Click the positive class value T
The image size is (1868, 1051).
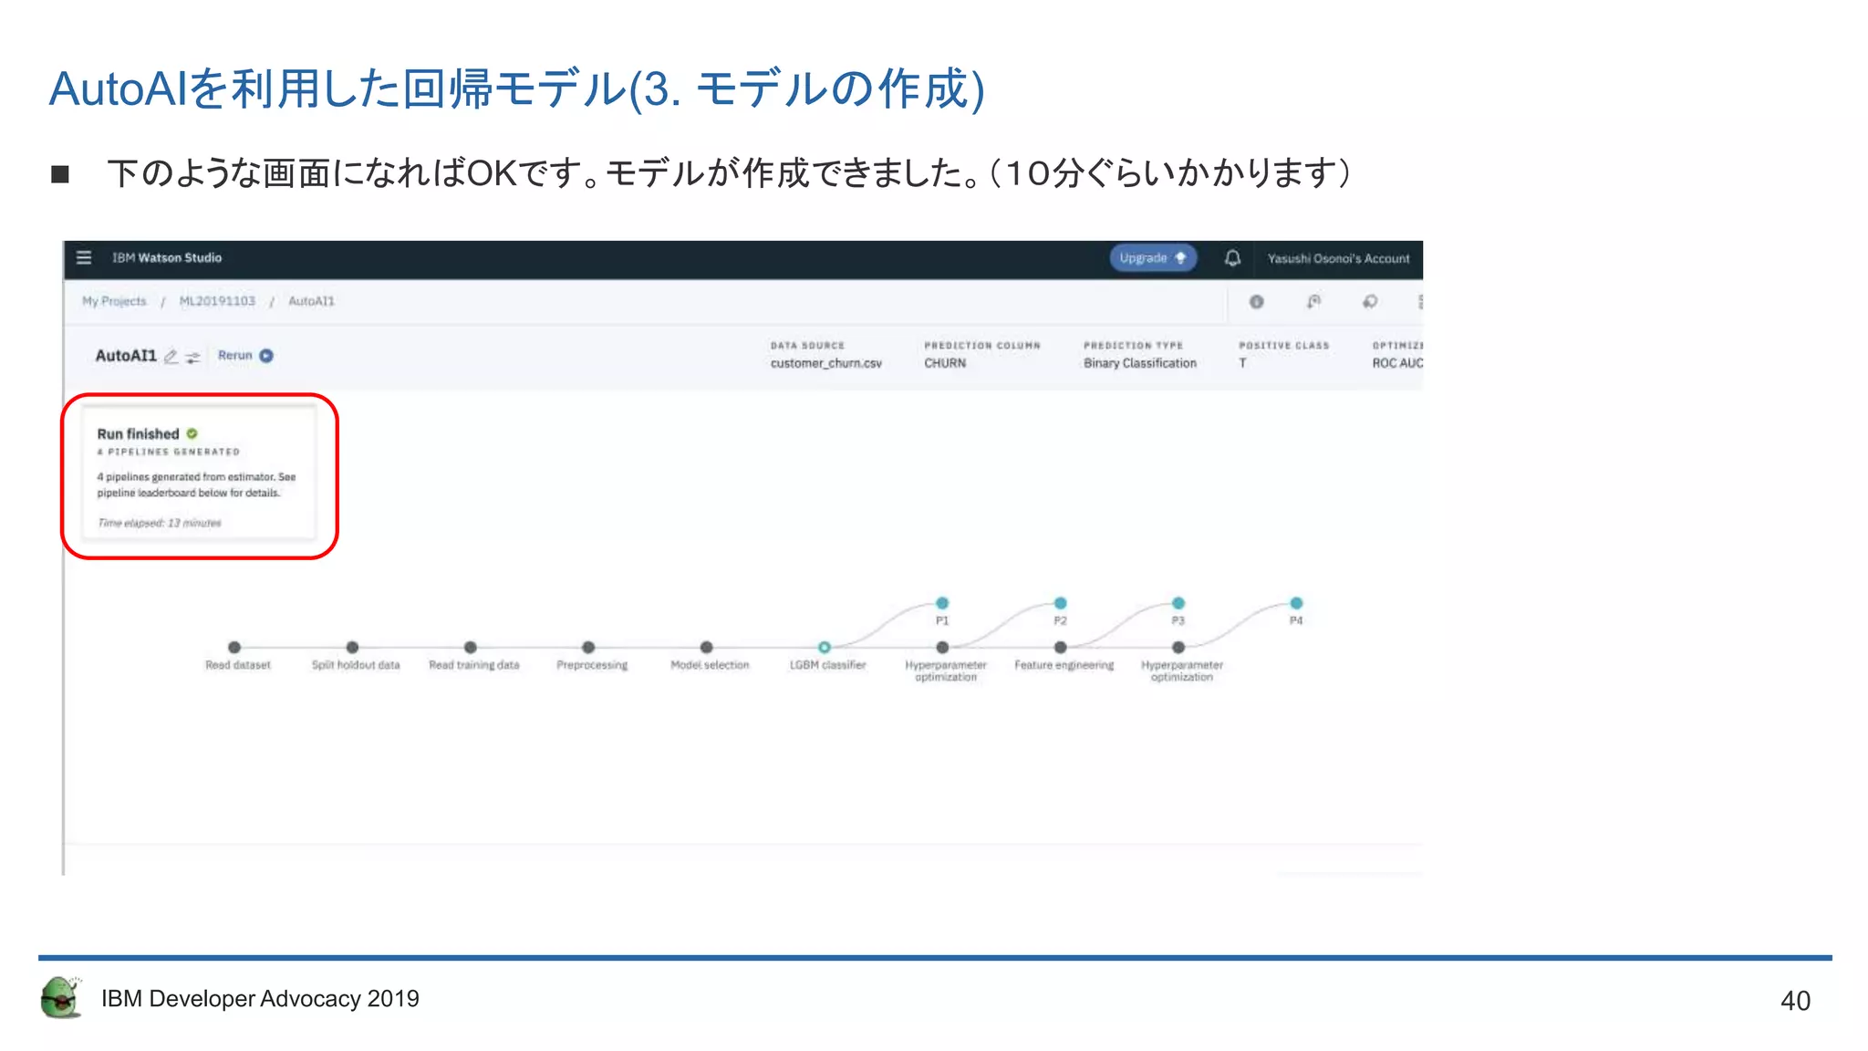[1242, 363]
